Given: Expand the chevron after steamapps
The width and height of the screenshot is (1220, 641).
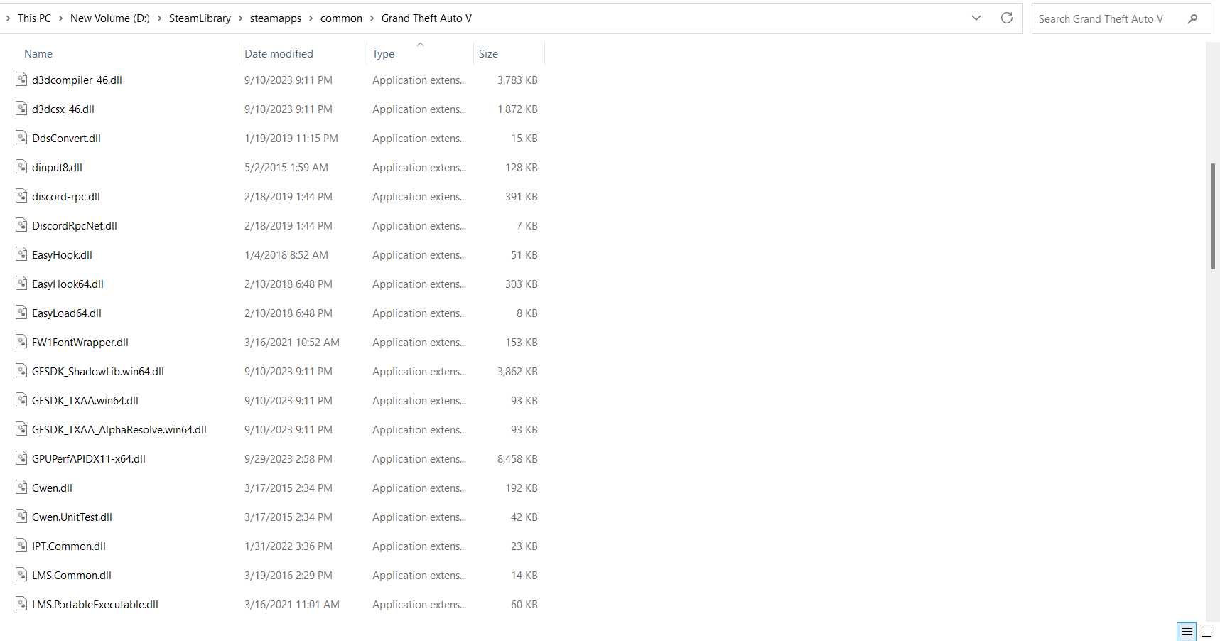Looking at the screenshot, I should tap(311, 18).
